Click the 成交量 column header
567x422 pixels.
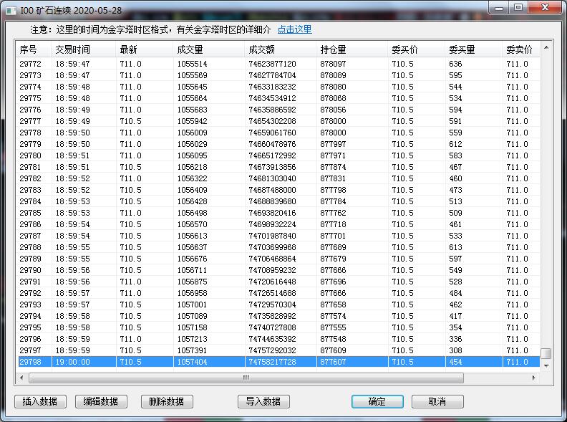pyautogui.click(x=209, y=49)
